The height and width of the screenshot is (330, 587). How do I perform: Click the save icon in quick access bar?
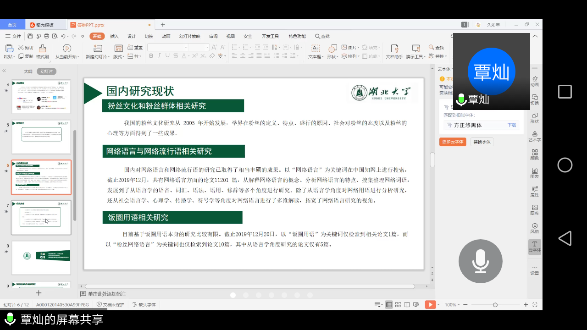click(x=30, y=36)
